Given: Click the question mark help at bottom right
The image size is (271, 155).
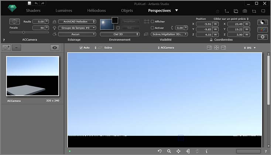Looking at the screenshot, I should [265, 151].
